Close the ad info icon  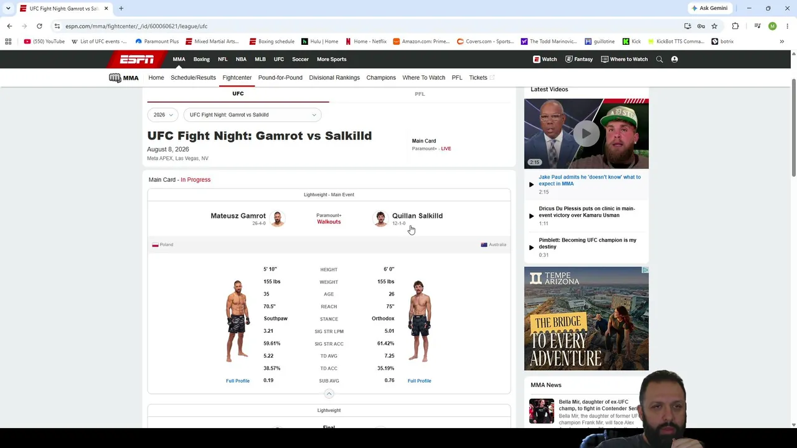[x=645, y=270]
